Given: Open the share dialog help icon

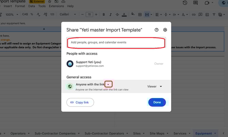Looking at the screenshot, I should coord(157,30).
